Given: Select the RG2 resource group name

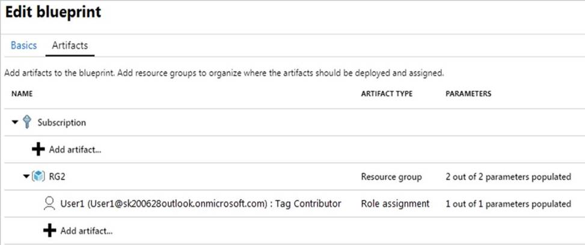Looking at the screenshot, I should point(57,177).
